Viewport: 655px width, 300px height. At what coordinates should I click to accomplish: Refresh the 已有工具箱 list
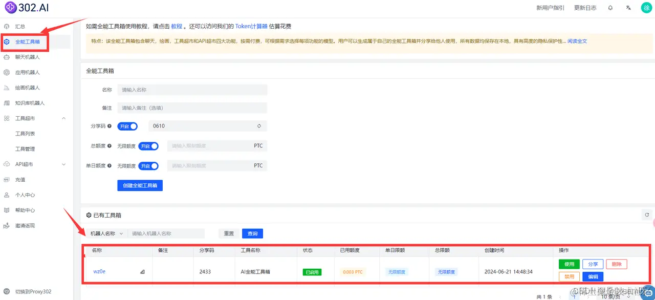click(646, 215)
